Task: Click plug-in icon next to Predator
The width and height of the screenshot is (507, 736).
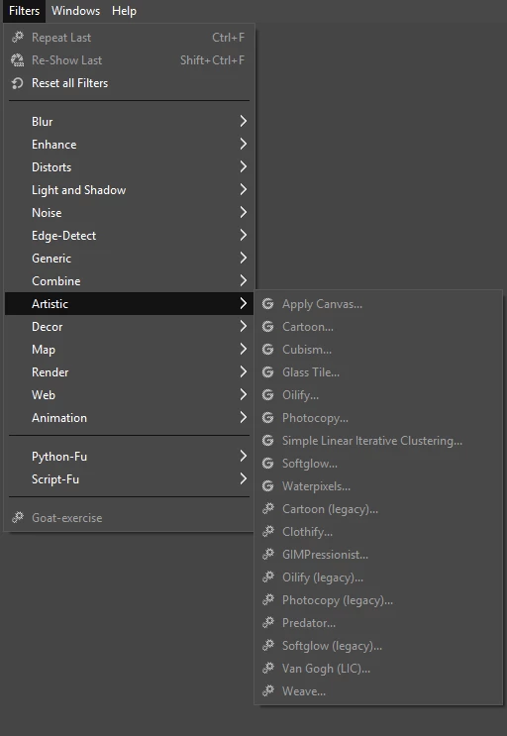Action: point(267,622)
